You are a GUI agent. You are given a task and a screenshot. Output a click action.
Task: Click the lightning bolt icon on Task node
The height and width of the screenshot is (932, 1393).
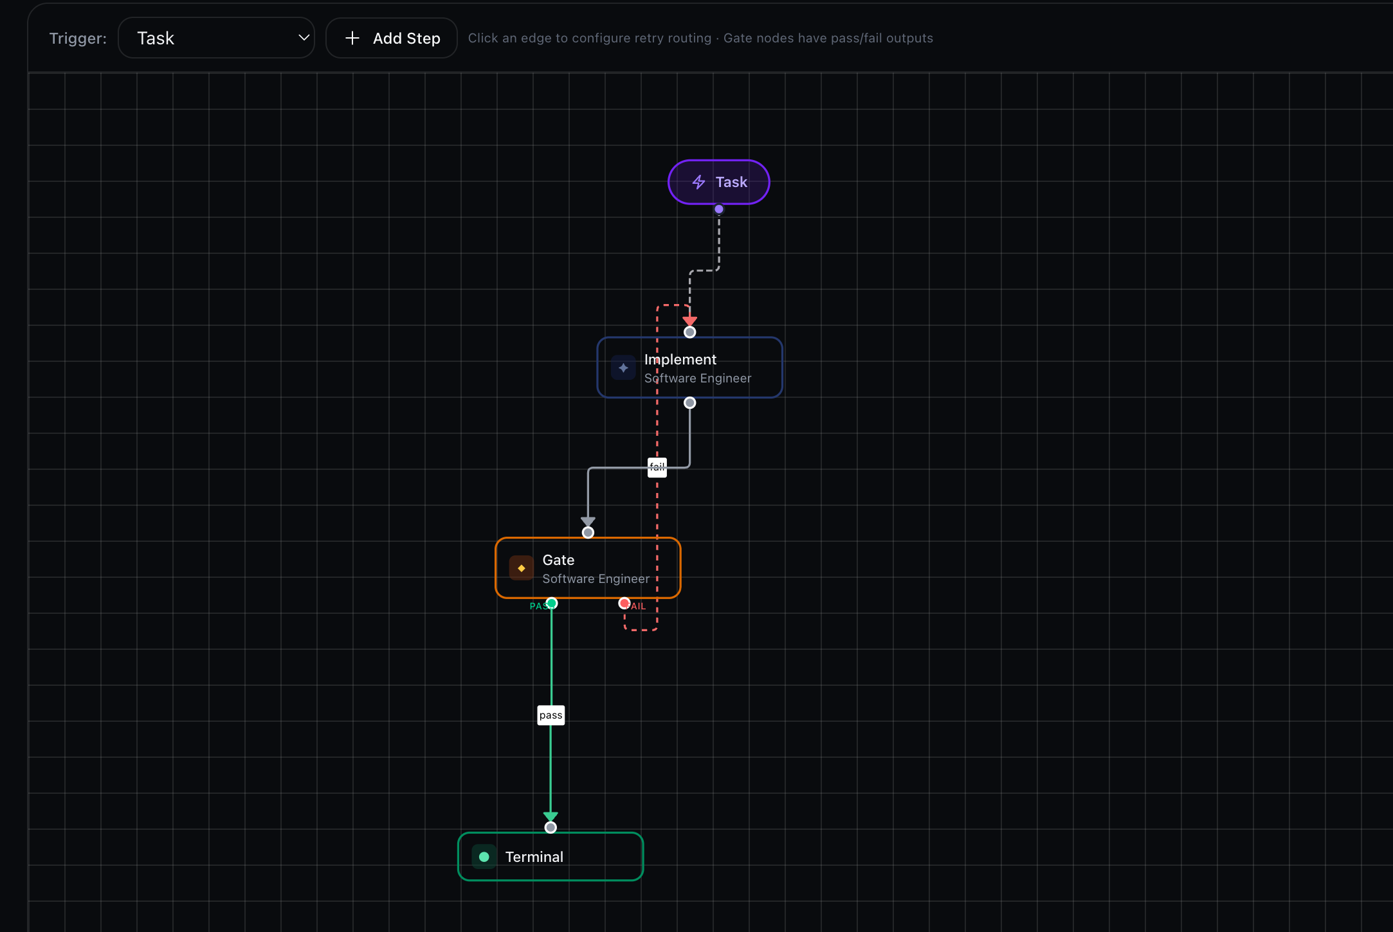(698, 182)
